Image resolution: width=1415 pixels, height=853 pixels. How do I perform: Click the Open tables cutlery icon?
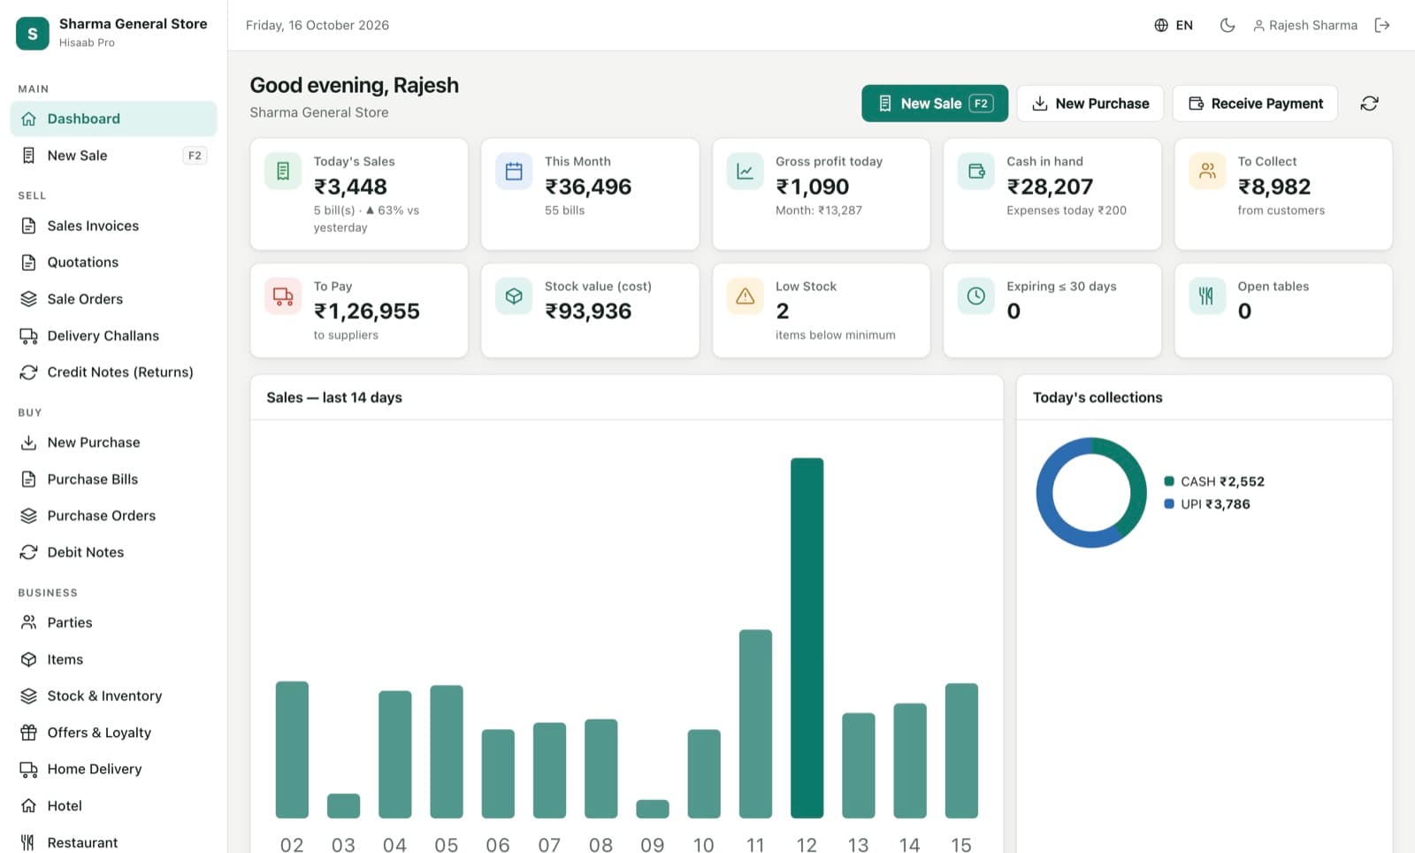tap(1207, 296)
